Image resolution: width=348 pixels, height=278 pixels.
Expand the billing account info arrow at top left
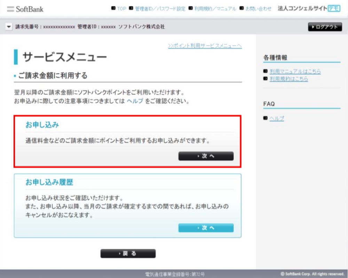tap(8, 26)
